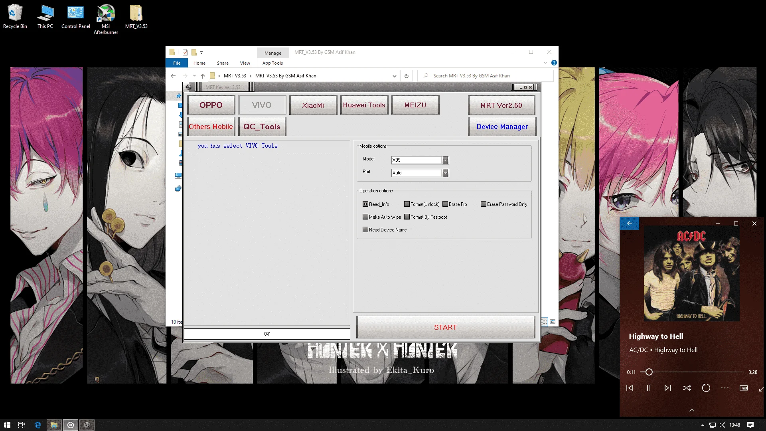Switch to Groove Music taskbar button

[x=71, y=425]
